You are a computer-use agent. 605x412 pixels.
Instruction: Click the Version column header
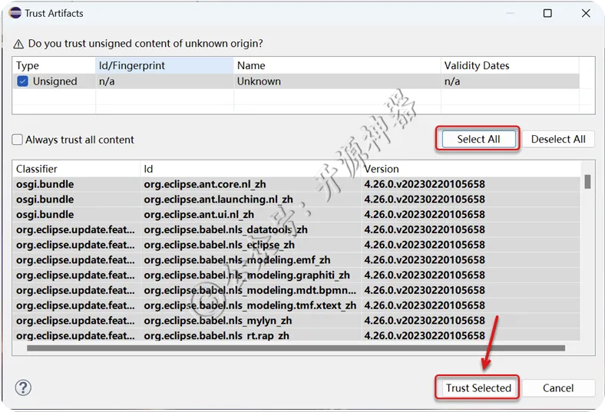(471, 169)
